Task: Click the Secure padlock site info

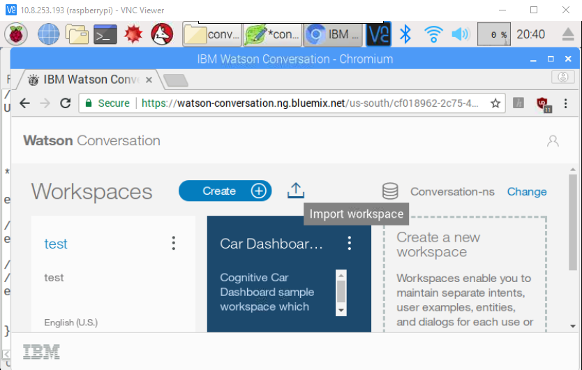Action: click(x=108, y=103)
